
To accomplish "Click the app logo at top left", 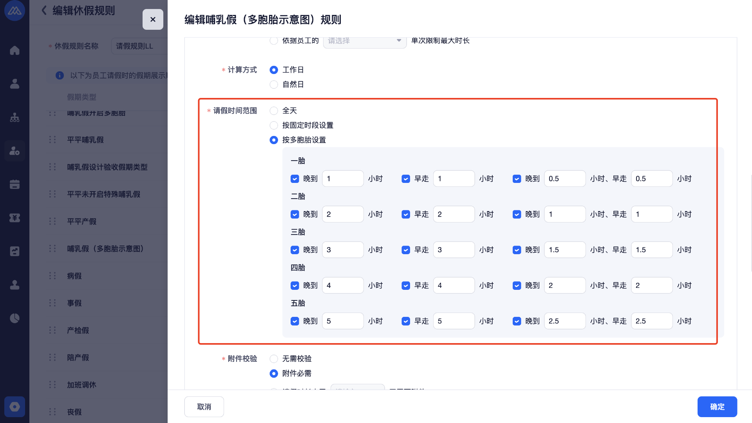I will pyautogui.click(x=14, y=11).
